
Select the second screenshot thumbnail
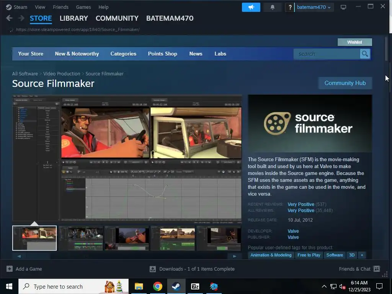click(x=81, y=238)
